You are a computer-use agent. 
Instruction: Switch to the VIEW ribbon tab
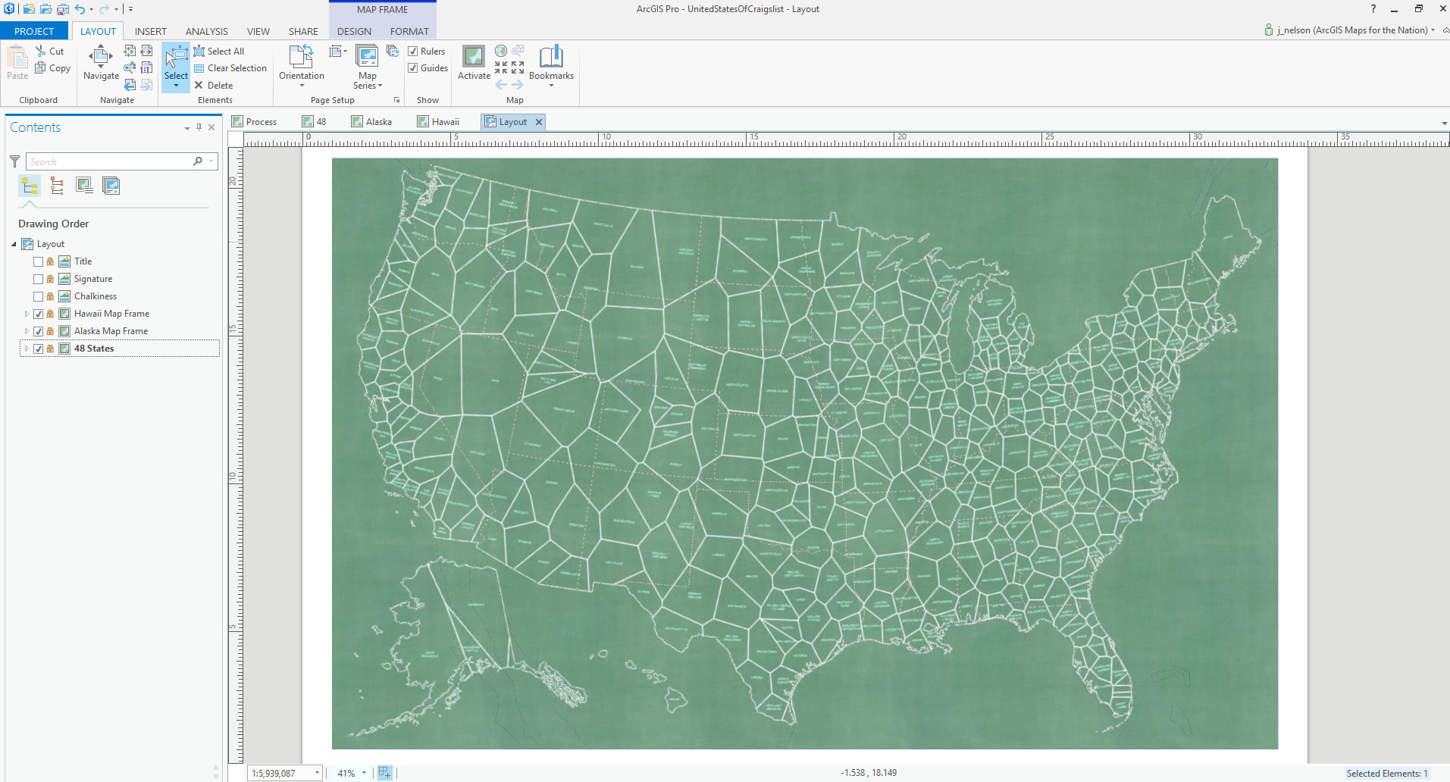(258, 31)
